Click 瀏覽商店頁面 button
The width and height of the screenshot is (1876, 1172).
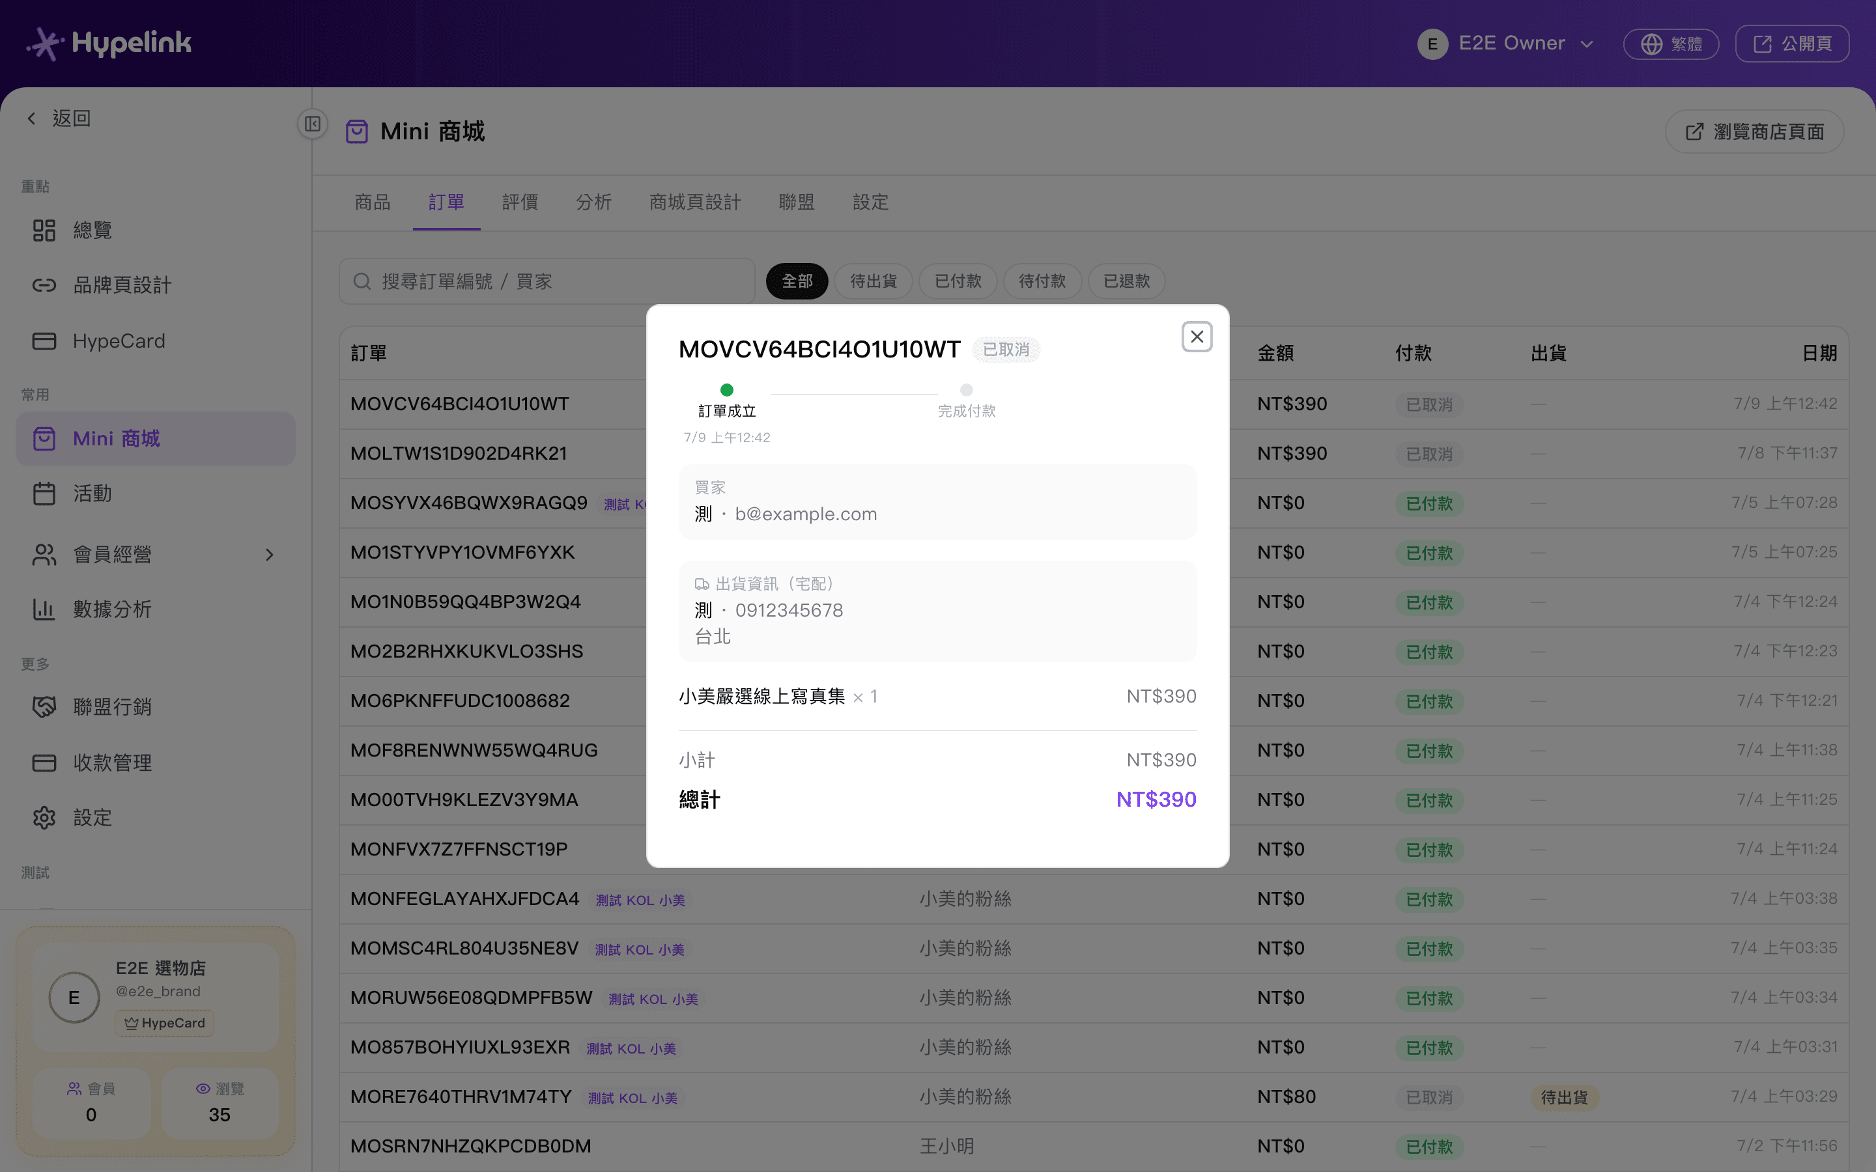1754,132
